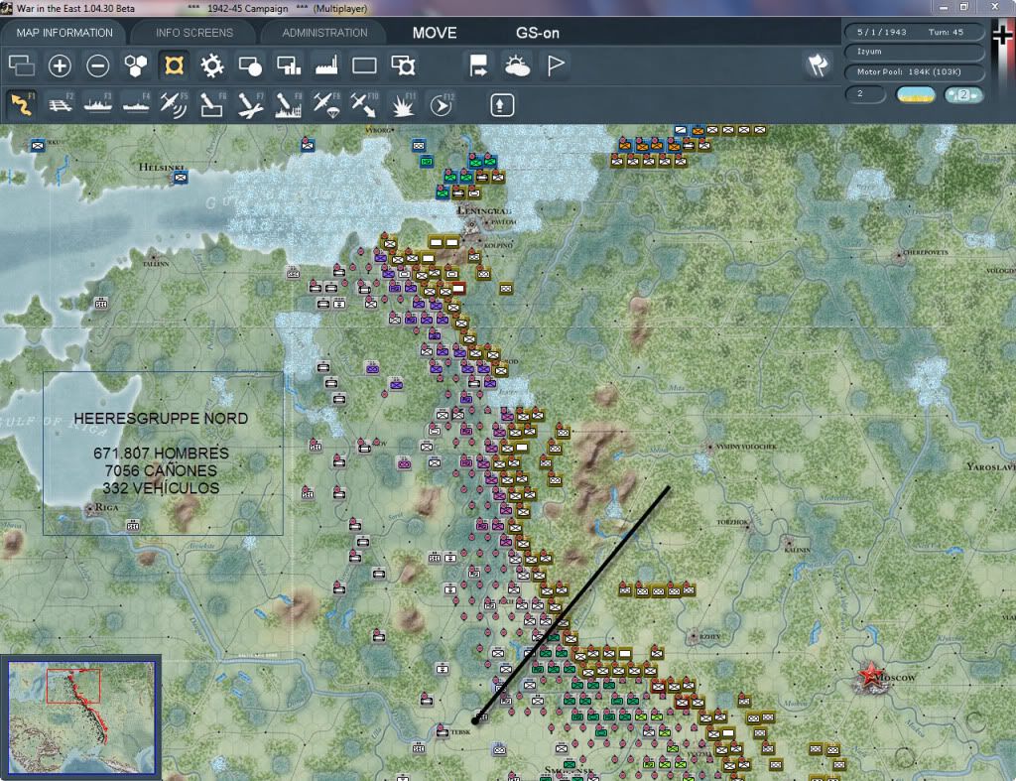Screen dimensions: 1016x781
Task: Click the gear-shaped toolbar icon
Action: [212, 65]
